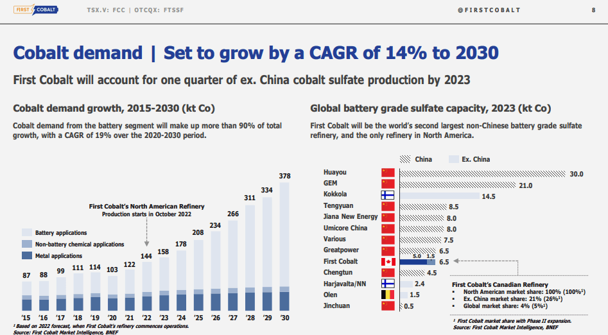Click the 178 value label
The image size is (608, 335).
click(x=180, y=244)
